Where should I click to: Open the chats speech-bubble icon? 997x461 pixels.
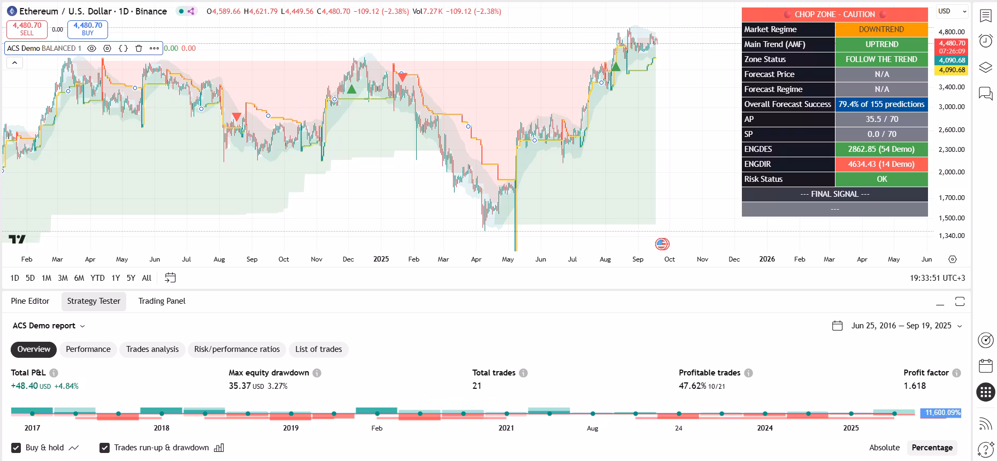tap(985, 94)
